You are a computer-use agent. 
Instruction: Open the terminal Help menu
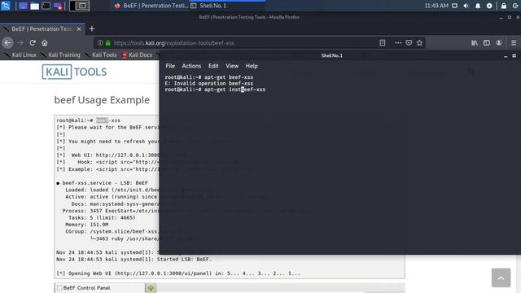(252, 66)
